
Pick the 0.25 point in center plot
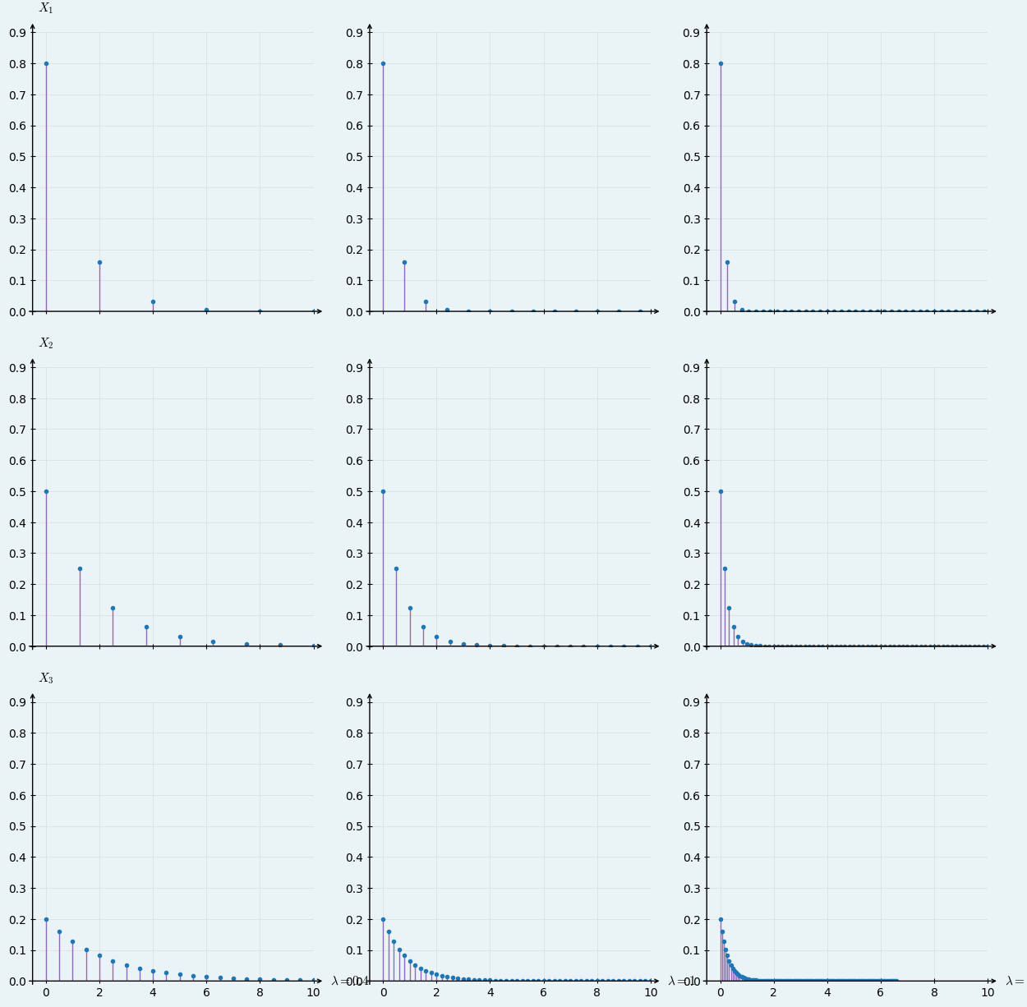[396, 568]
